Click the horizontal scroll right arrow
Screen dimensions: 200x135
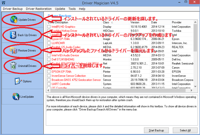click(191, 90)
